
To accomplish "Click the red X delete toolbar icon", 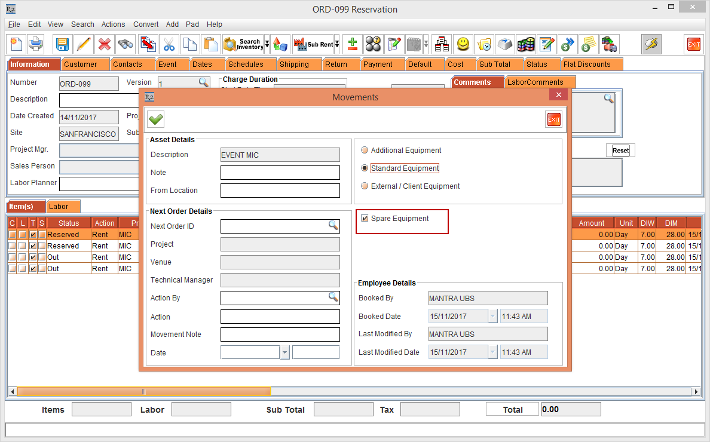I will (x=105, y=44).
